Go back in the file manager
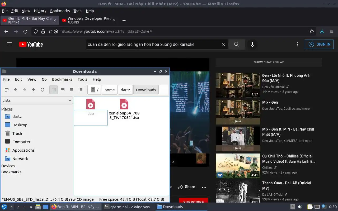338x211 pixels. pyautogui.click(x=16, y=90)
